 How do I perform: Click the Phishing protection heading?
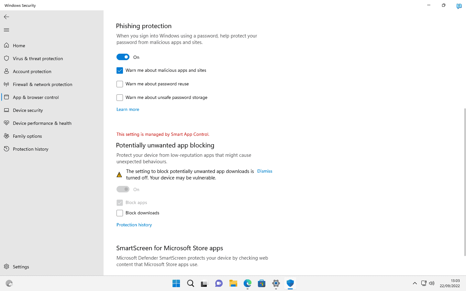pos(144,26)
